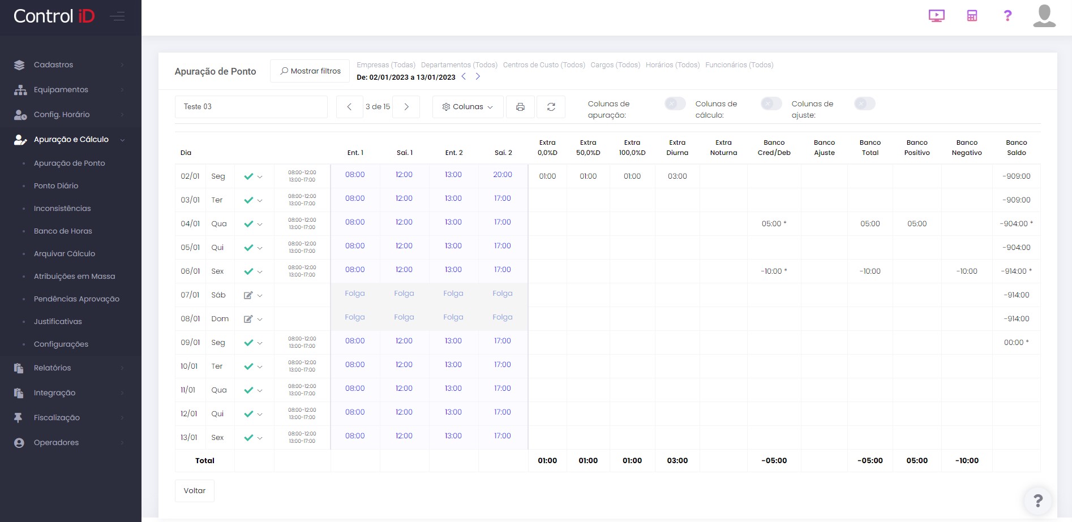The image size is (1072, 522).
Task: Click the Mostrar filtros button
Action: click(x=310, y=71)
